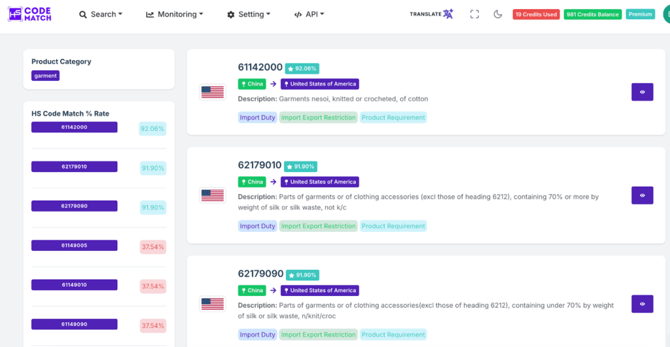
Task: Toggle dark mode with moon icon
Action: coord(498,14)
